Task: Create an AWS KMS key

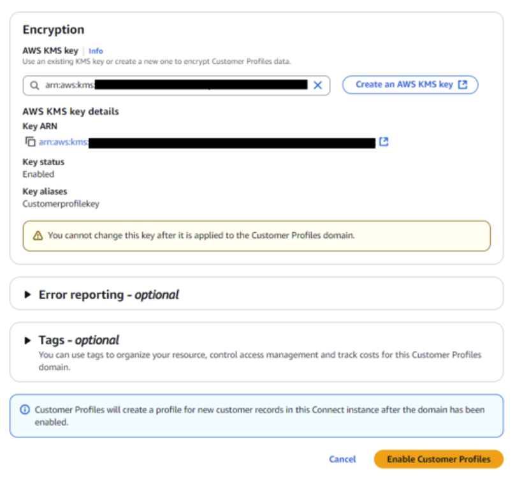Action: (410, 85)
